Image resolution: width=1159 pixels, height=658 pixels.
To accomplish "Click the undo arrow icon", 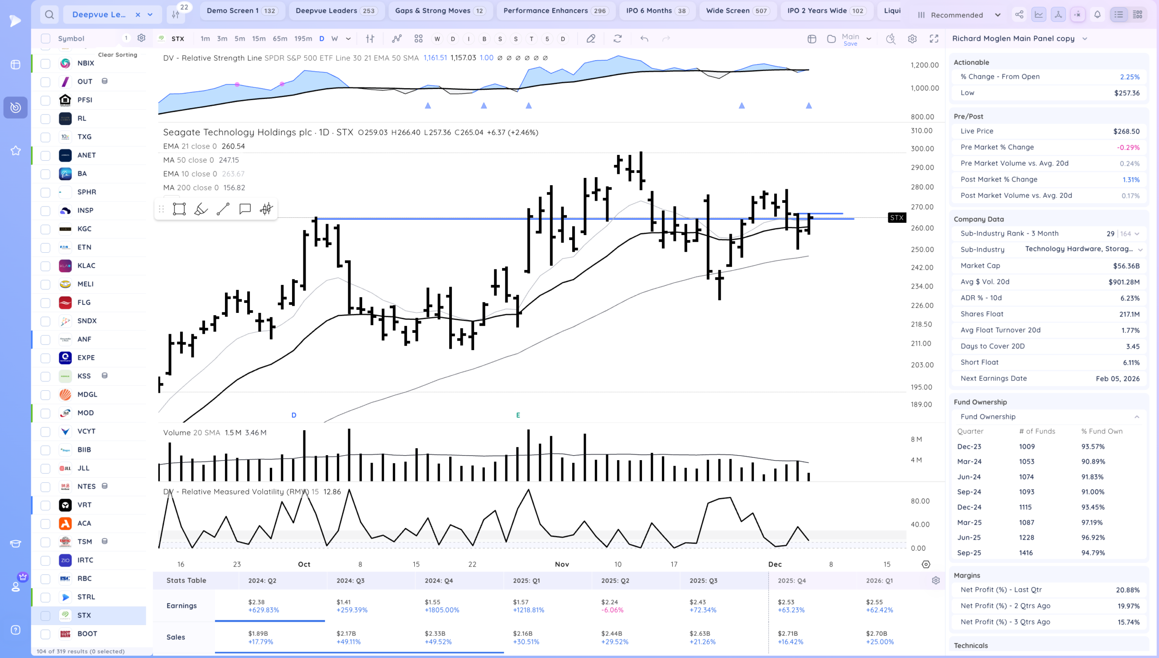I will point(644,39).
